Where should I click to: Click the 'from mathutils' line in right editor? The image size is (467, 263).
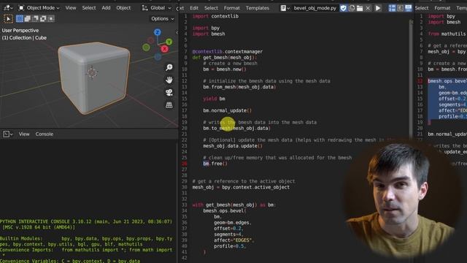coord(447,34)
